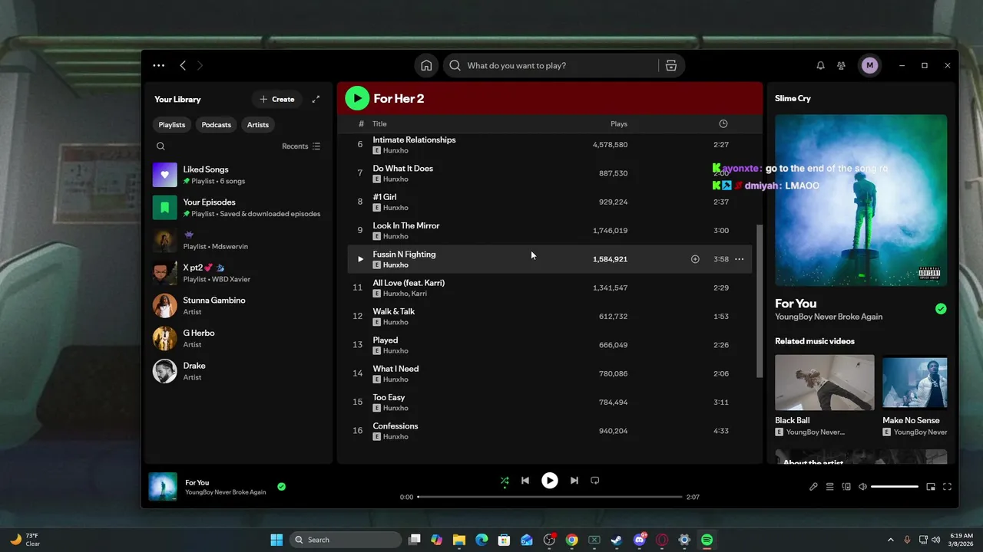The height and width of the screenshot is (552, 983).
Task: Open the Black Ball music video thumbnail
Action: (824, 383)
